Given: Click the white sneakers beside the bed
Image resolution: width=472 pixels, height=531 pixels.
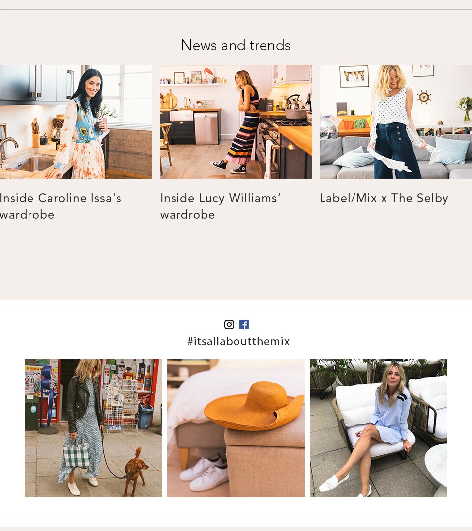Looking at the screenshot, I should [204, 473].
